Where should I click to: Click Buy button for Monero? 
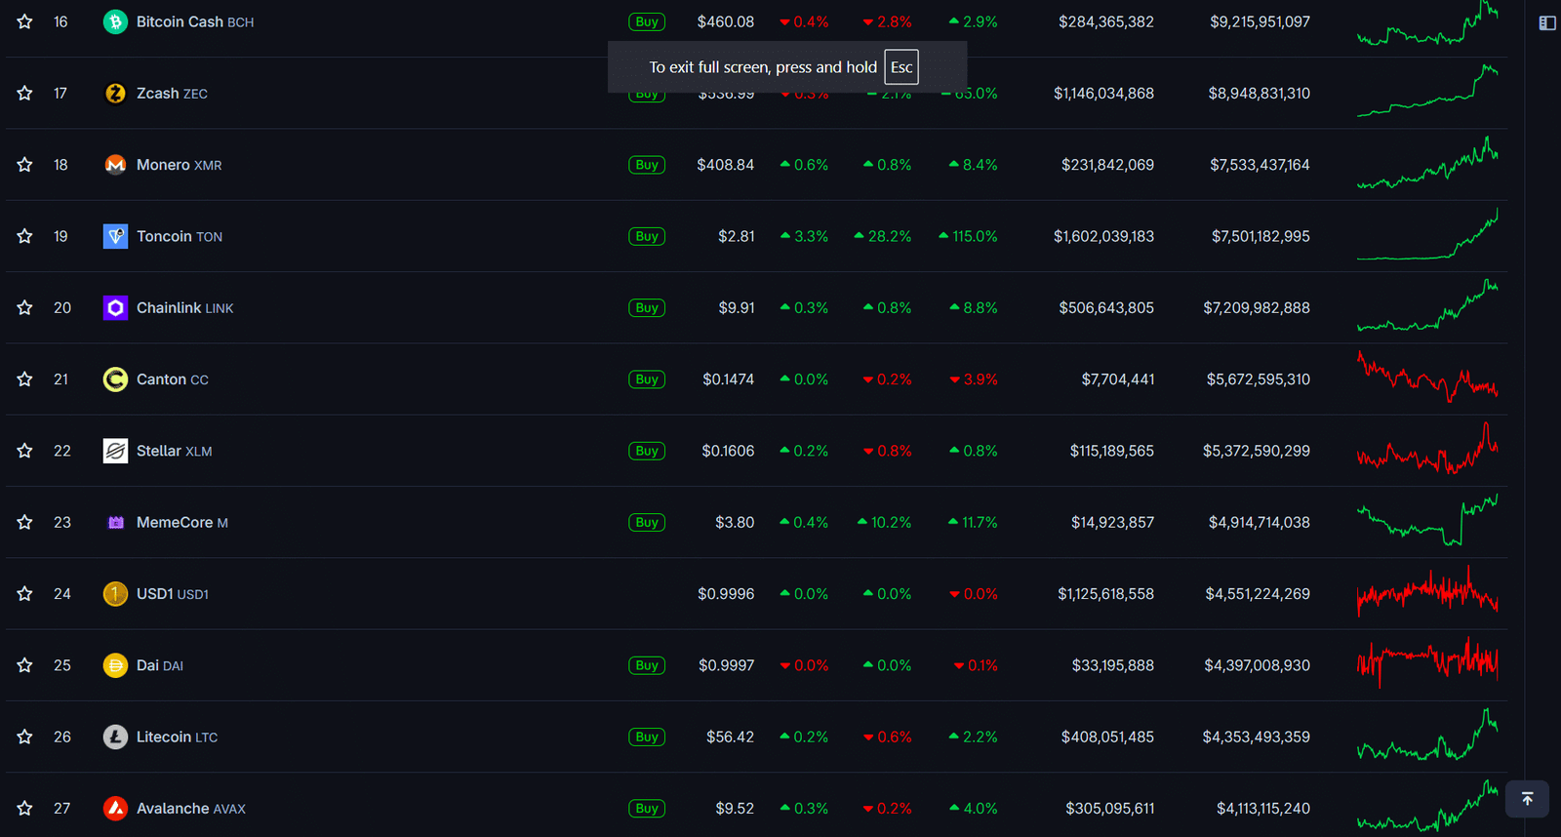[647, 165]
